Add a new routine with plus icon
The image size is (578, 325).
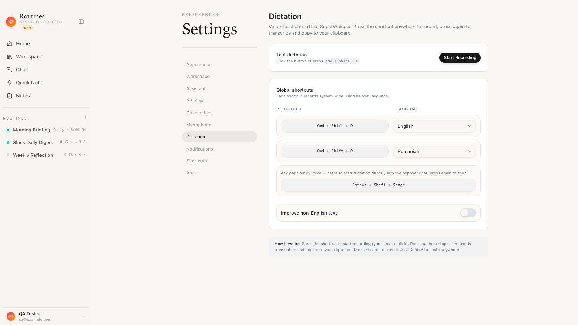pyautogui.click(x=86, y=117)
